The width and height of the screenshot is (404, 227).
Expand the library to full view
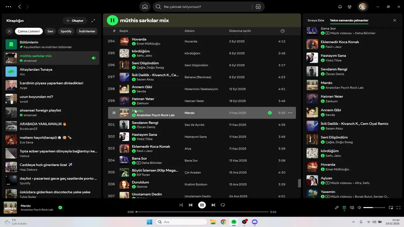pyautogui.click(x=93, y=21)
